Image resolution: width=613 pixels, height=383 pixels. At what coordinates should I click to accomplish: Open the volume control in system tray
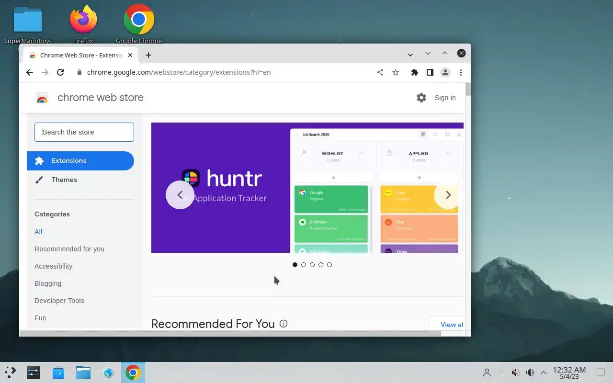point(530,372)
